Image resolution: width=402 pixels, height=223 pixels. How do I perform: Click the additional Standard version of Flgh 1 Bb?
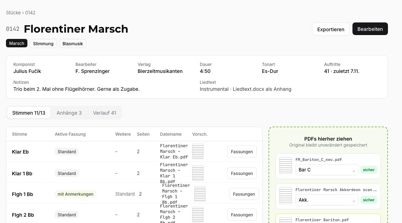[125, 194]
